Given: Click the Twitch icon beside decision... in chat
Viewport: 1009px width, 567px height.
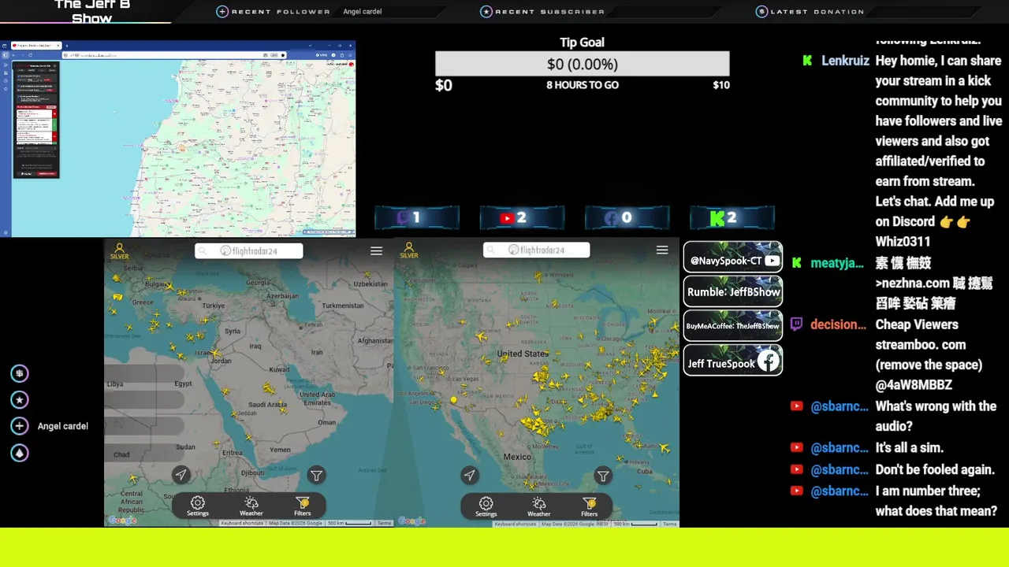Looking at the screenshot, I should point(796,324).
